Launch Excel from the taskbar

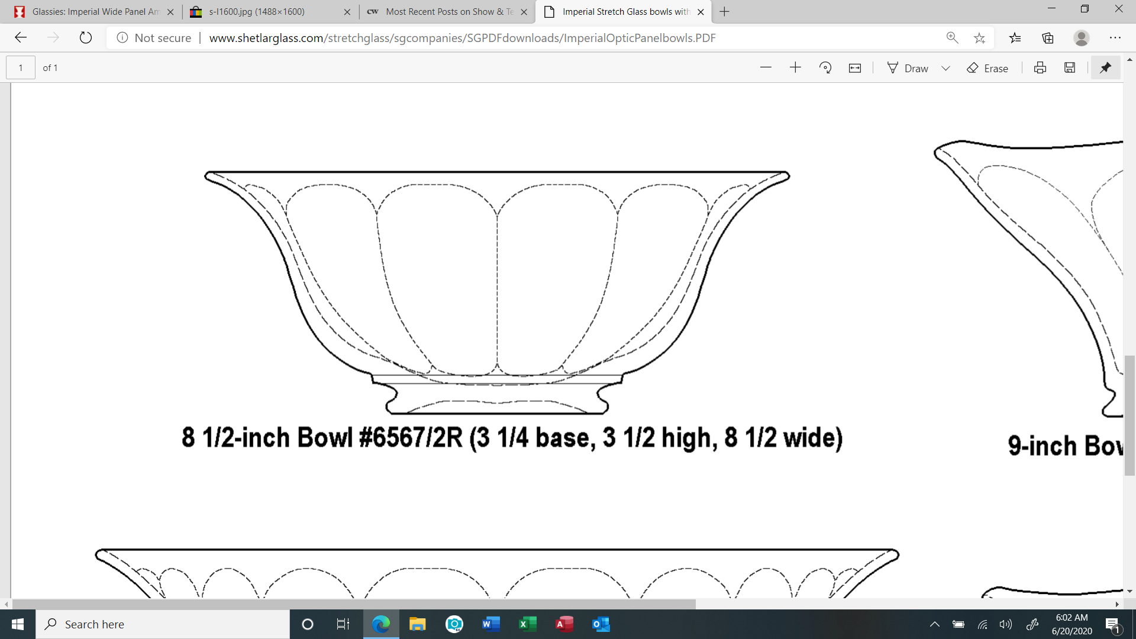528,624
